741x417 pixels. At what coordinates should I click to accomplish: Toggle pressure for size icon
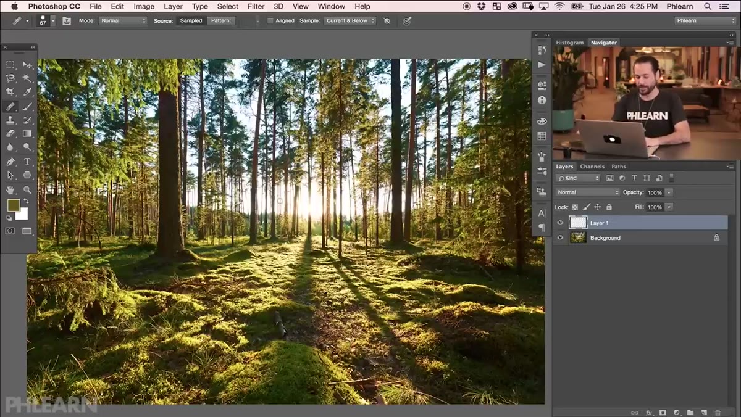coord(407,20)
